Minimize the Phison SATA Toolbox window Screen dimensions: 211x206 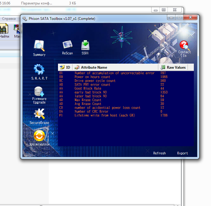tap(171, 17)
